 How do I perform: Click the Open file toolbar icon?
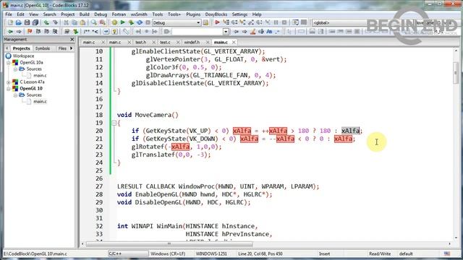(19, 22)
